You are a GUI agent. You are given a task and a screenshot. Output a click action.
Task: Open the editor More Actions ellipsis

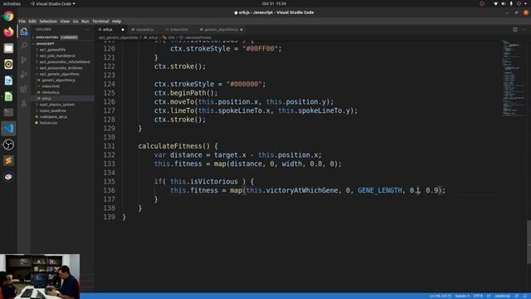pos(524,30)
